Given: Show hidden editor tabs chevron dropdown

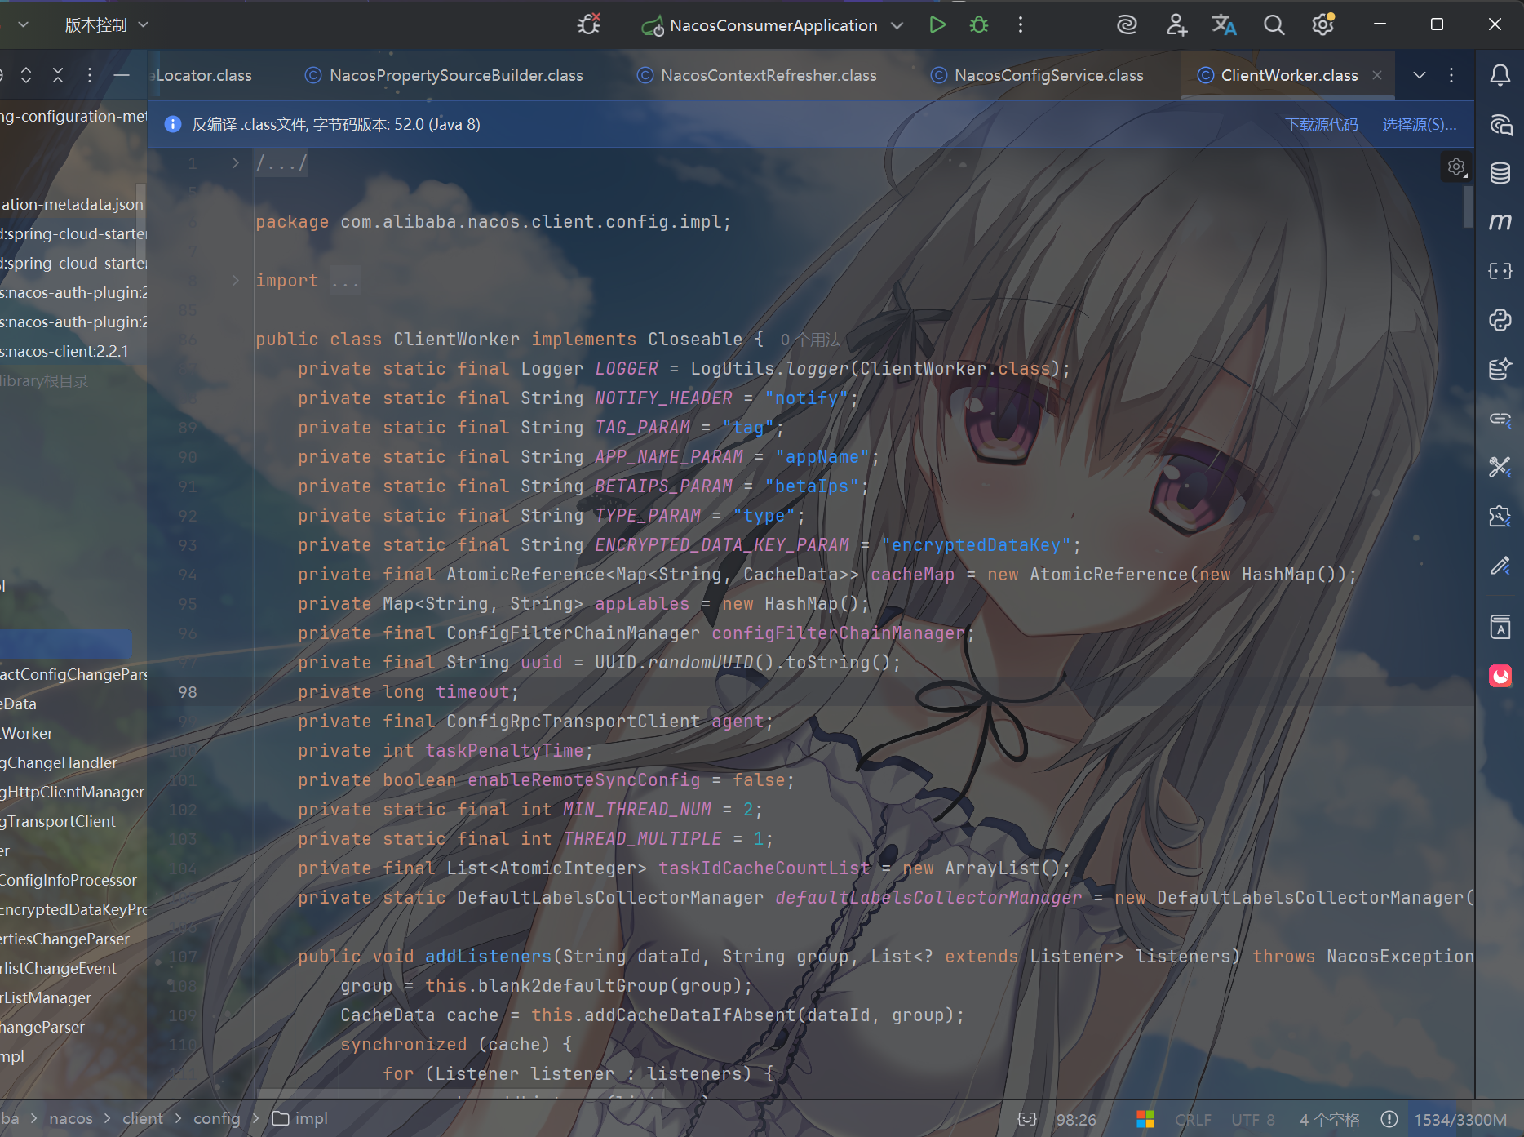Looking at the screenshot, I should coord(1420,75).
